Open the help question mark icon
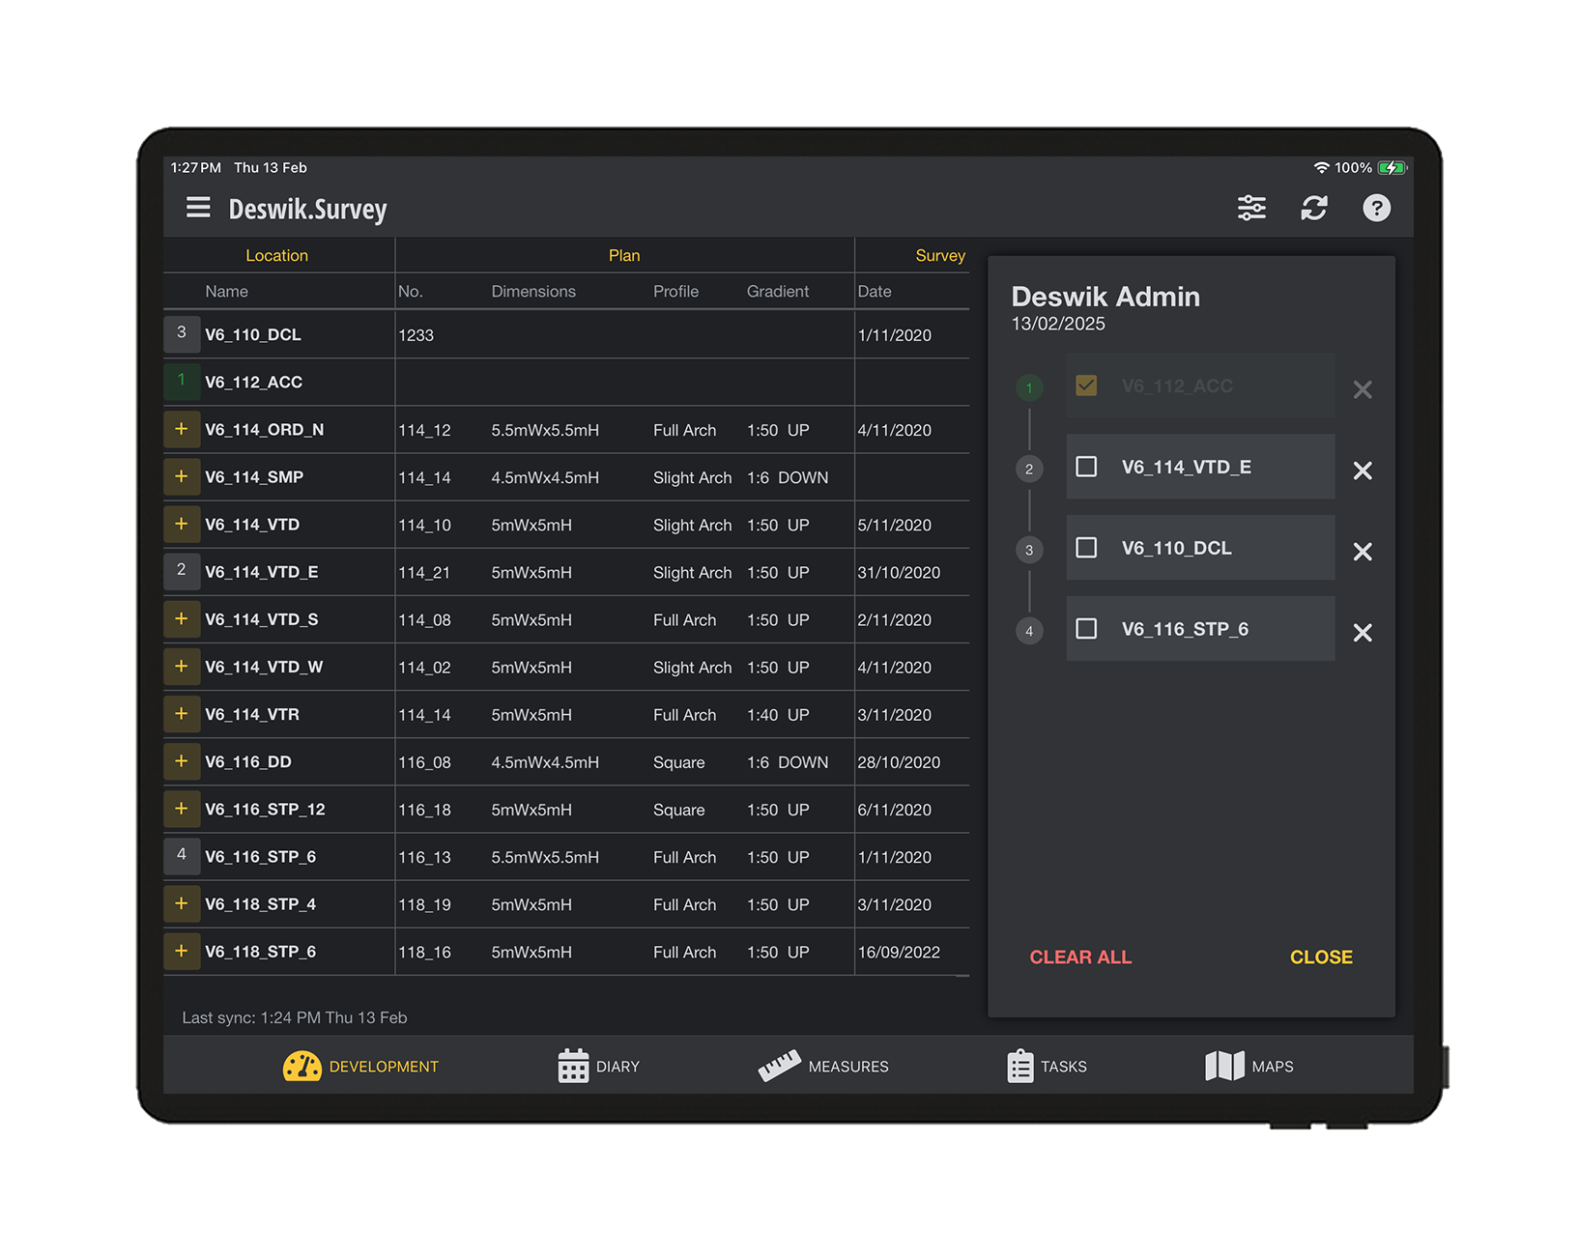 [1376, 208]
